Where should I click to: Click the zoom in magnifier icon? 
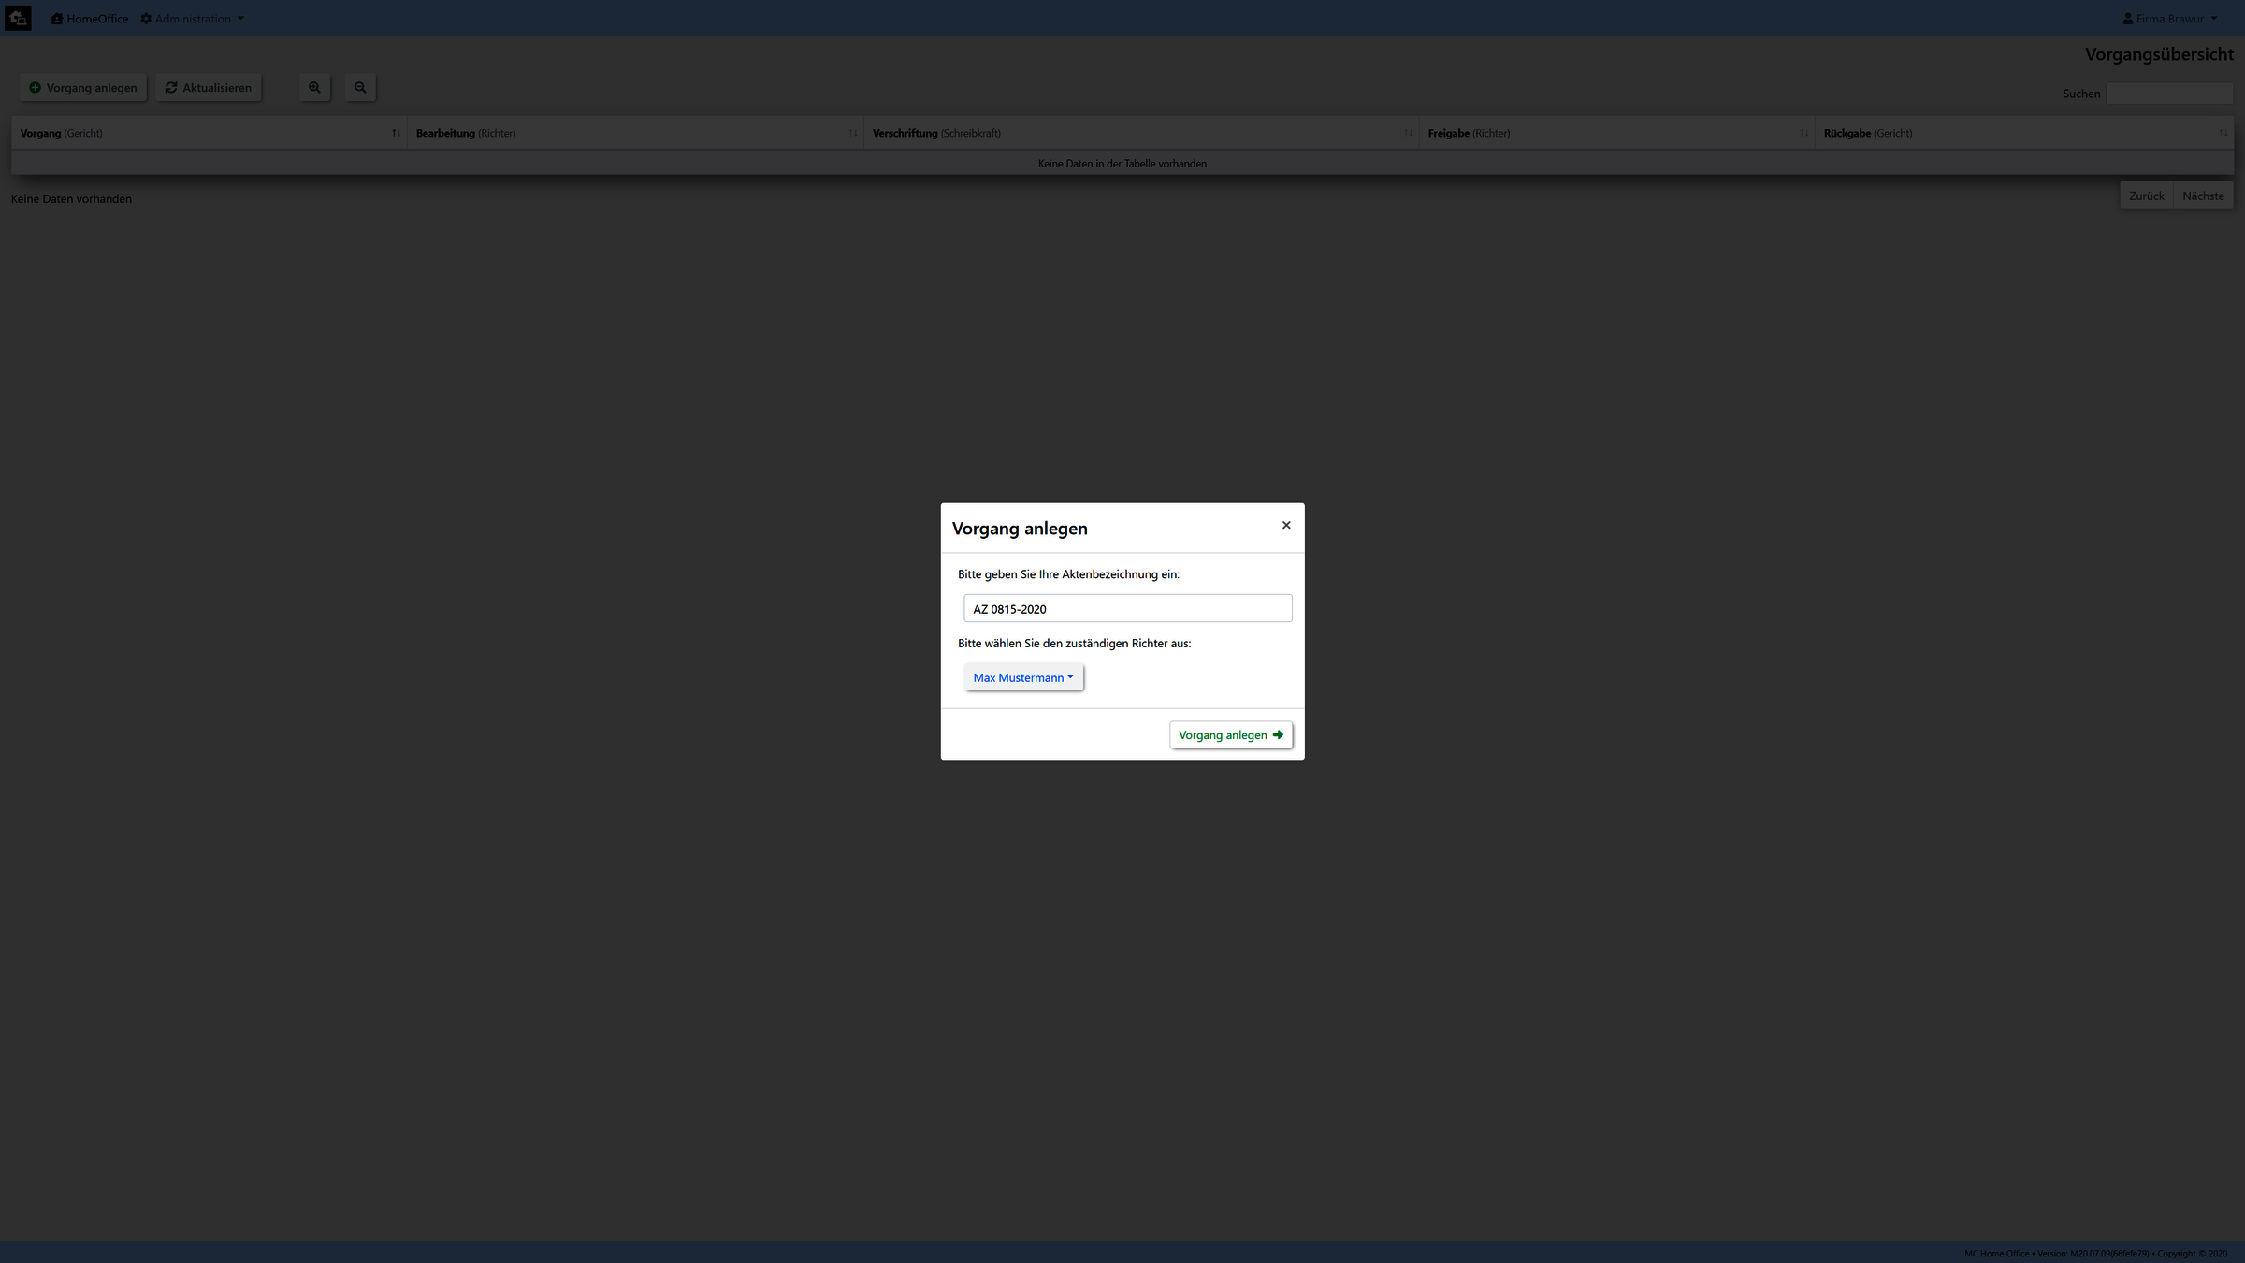[314, 88]
